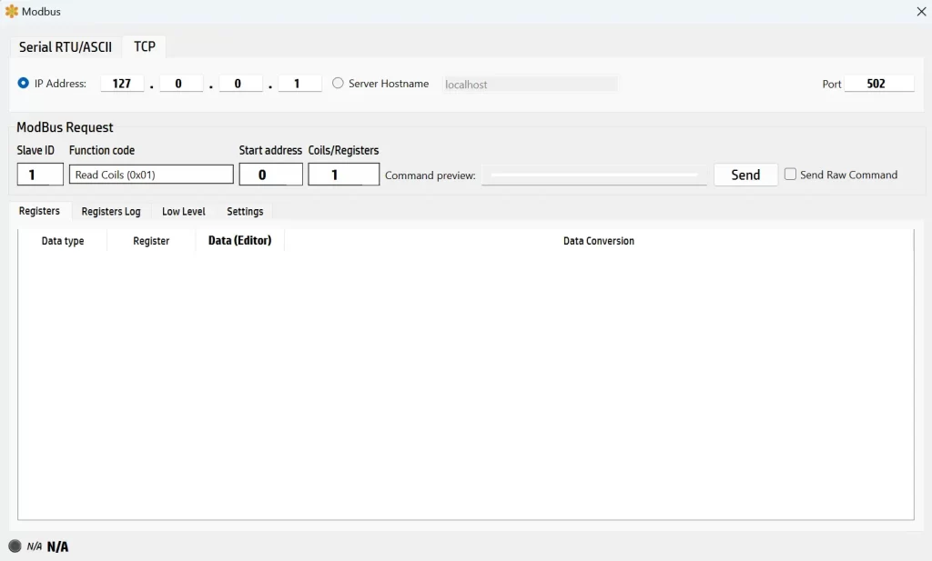Viewport: 932px width, 561px height.
Task: Click the third IP octet field
Action: click(240, 83)
